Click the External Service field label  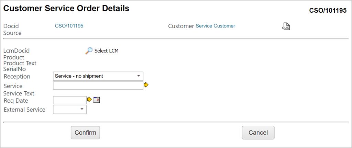point(24,110)
